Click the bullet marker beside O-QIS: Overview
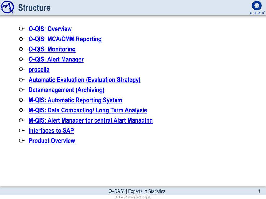Image resolution: width=266 pixels, height=199 pixels. pyautogui.click(x=22, y=29)
